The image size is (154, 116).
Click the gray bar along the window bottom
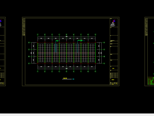tap(77, 115)
